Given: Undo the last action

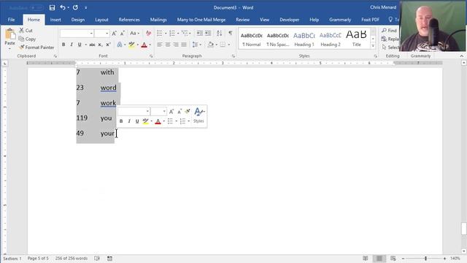Looking at the screenshot, I should pos(63,7).
